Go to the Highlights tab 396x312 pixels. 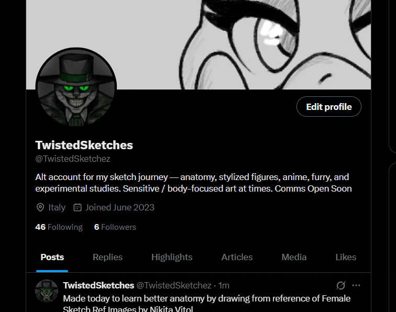point(172,257)
